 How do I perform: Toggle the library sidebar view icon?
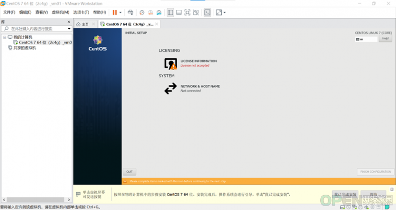[x=170, y=12]
